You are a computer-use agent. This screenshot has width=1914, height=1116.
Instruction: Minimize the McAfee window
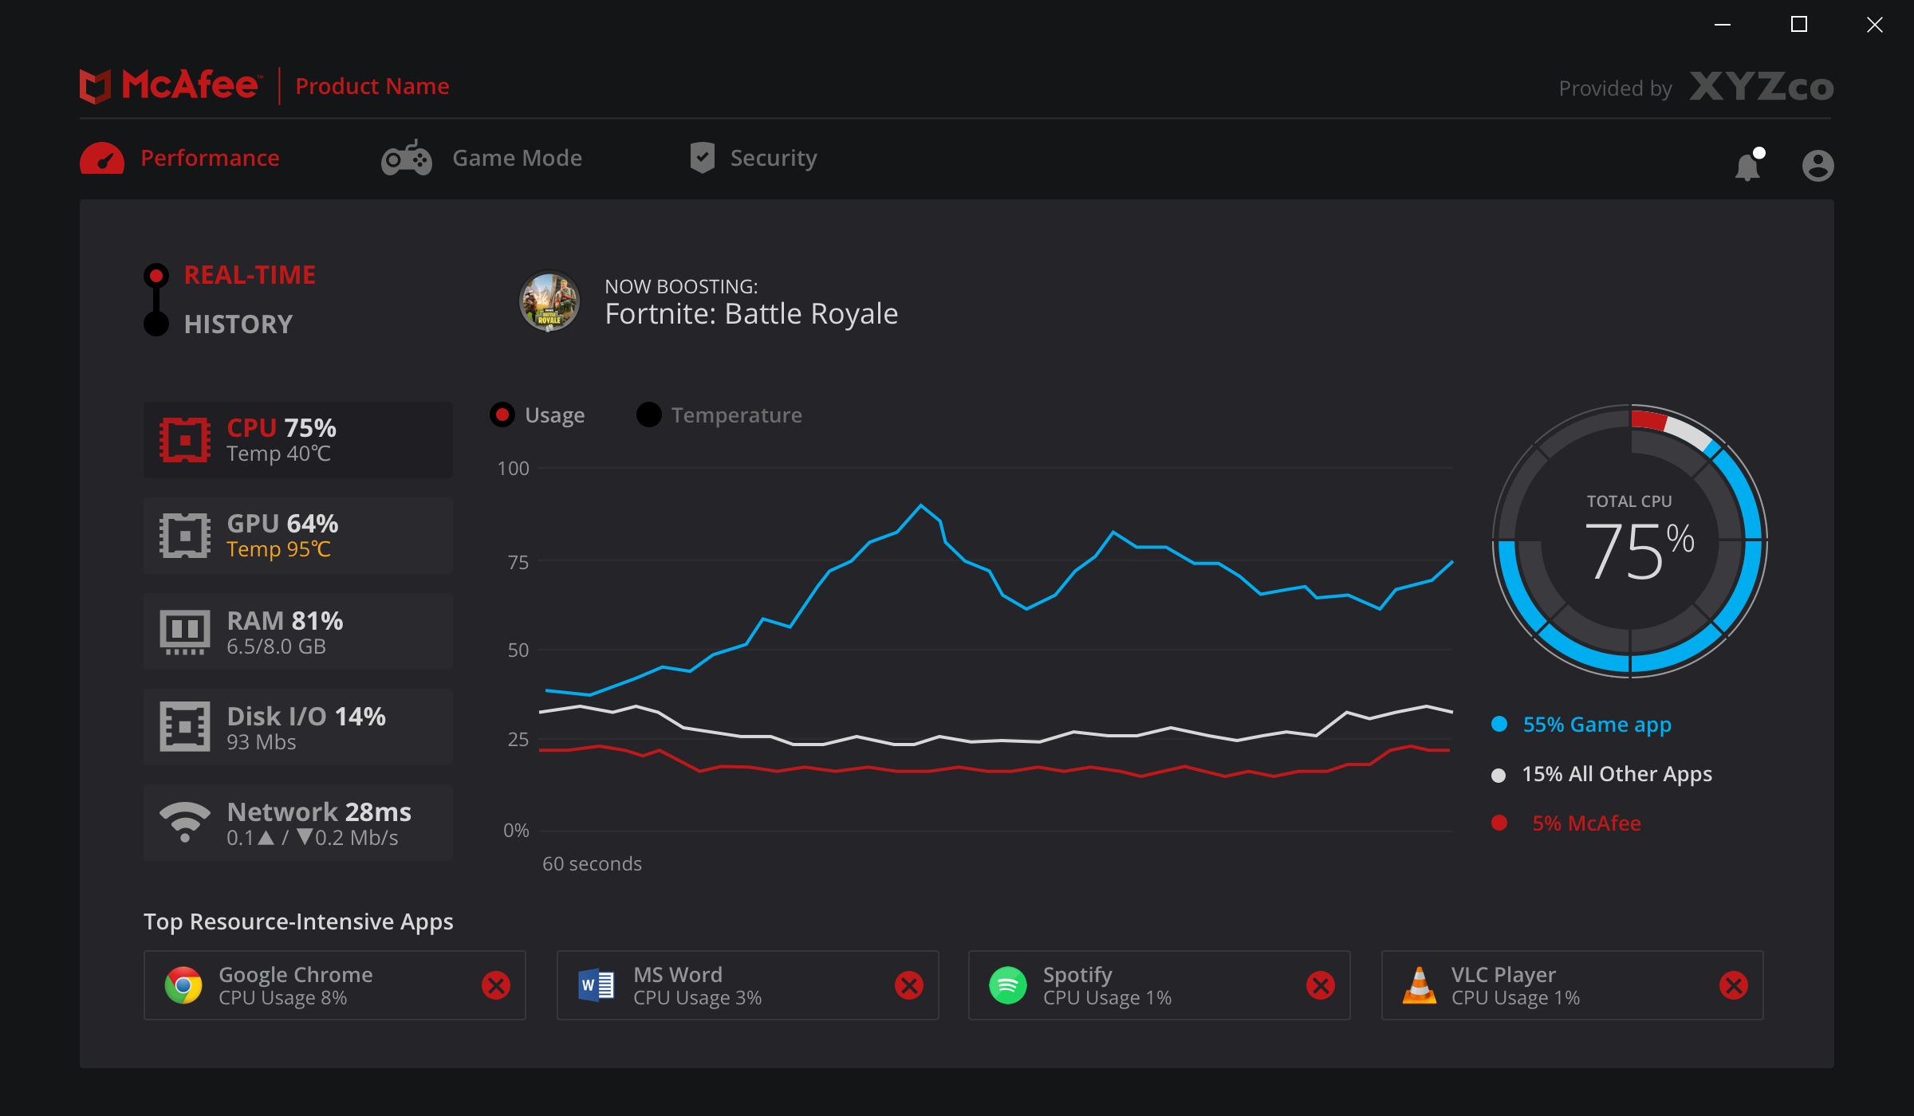pos(1723,25)
